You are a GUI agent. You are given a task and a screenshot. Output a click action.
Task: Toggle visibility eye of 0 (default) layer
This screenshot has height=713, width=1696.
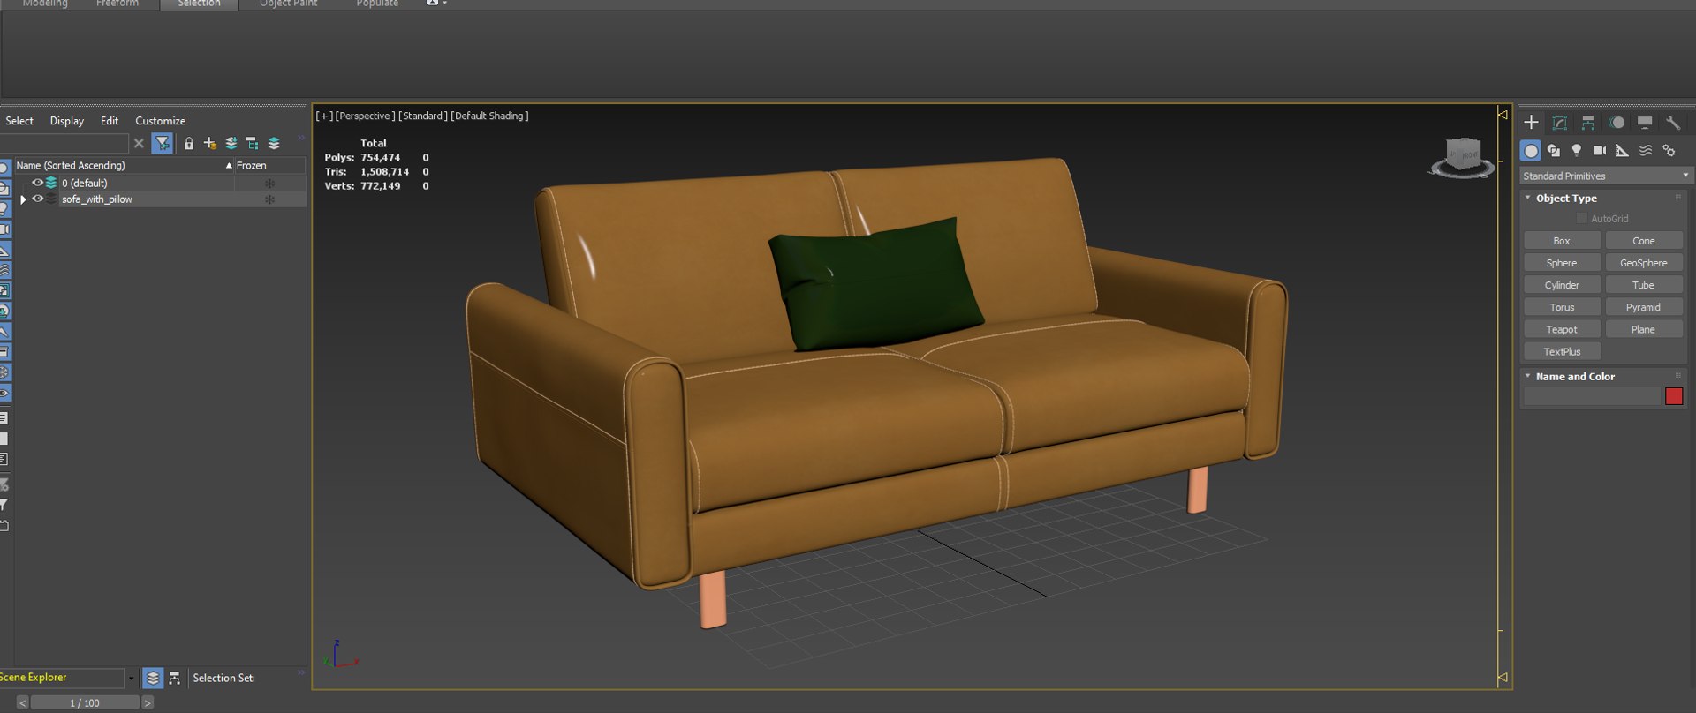(x=37, y=183)
